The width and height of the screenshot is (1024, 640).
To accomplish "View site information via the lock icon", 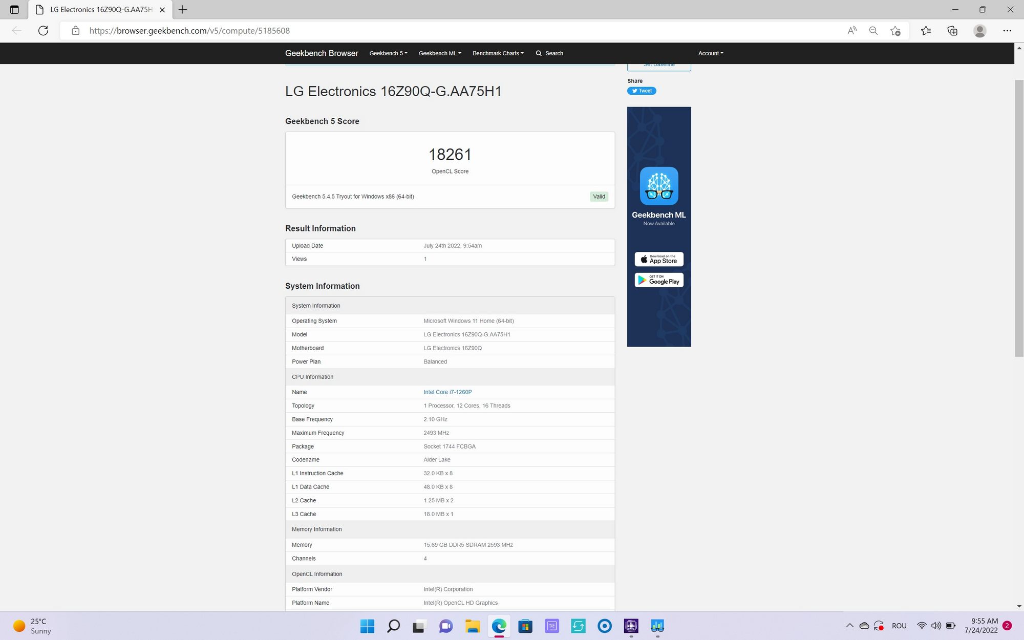I will point(75,31).
